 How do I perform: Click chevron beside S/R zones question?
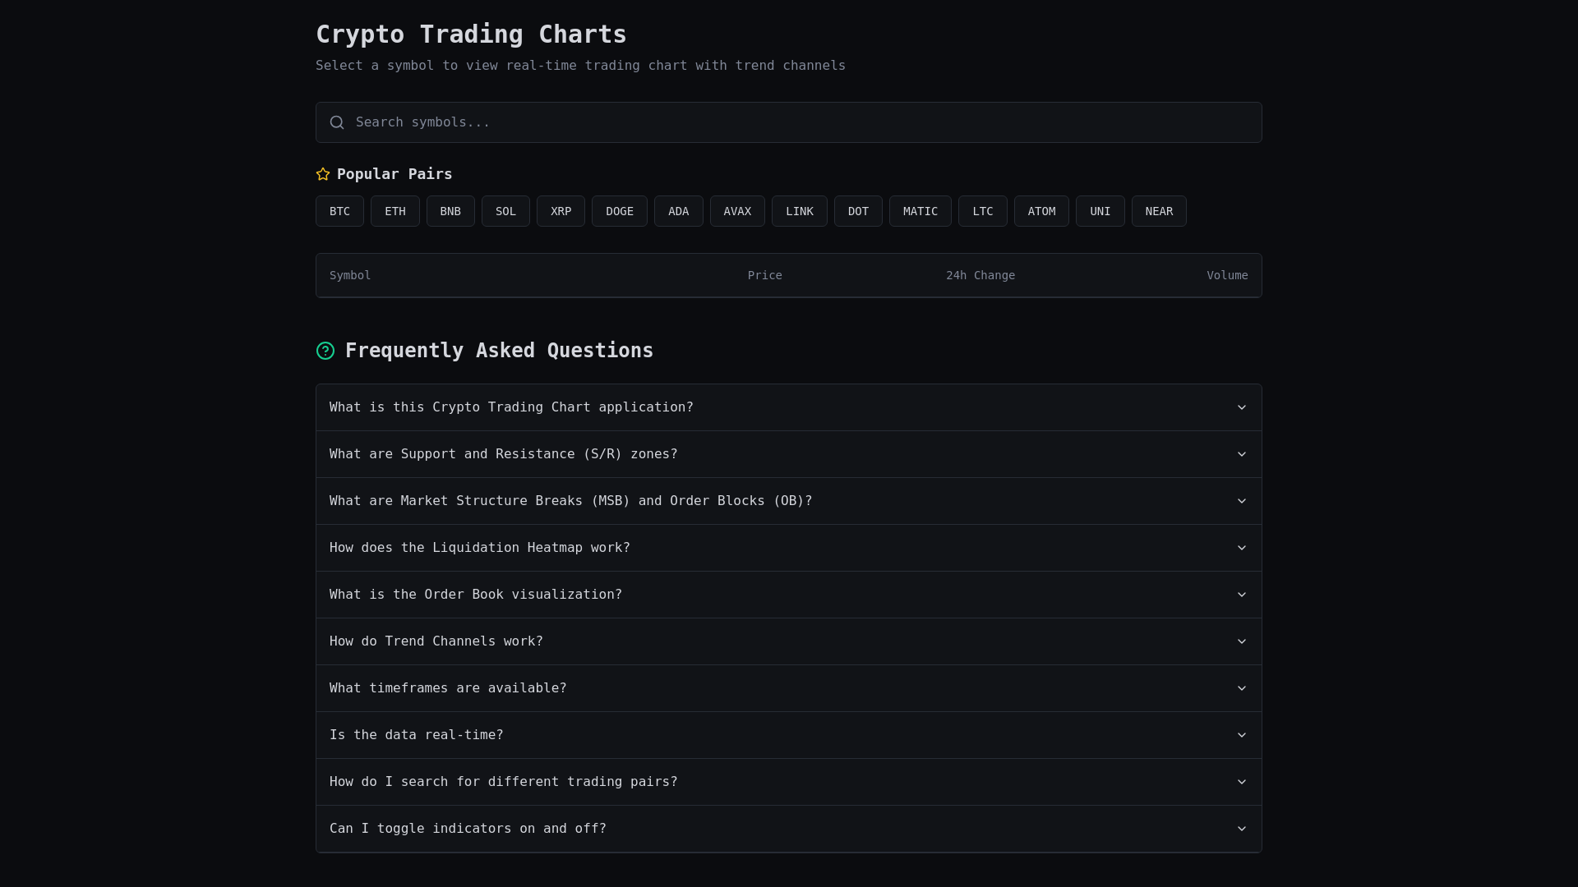(1242, 454)
